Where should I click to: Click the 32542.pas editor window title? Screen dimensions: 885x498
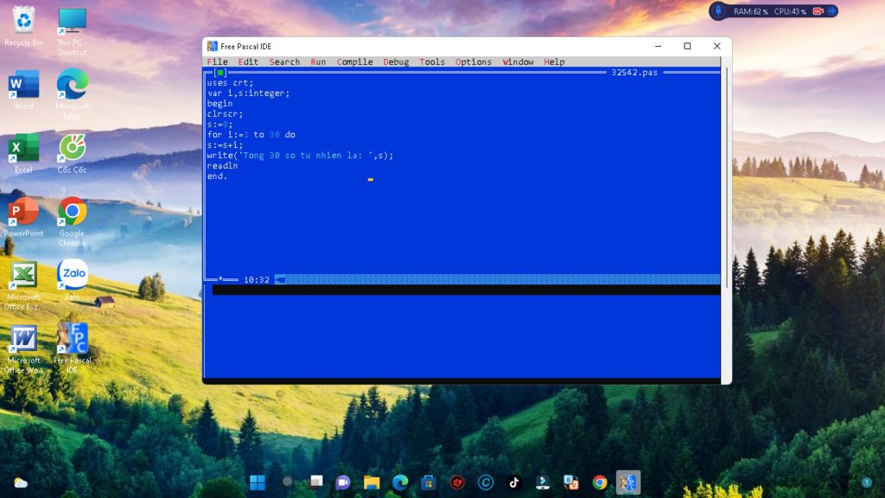(634, 73)
